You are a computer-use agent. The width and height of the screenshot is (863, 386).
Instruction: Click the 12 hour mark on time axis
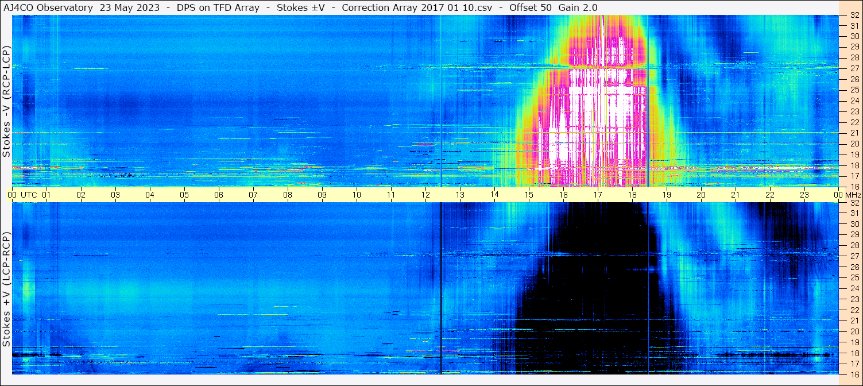(425, 195)
